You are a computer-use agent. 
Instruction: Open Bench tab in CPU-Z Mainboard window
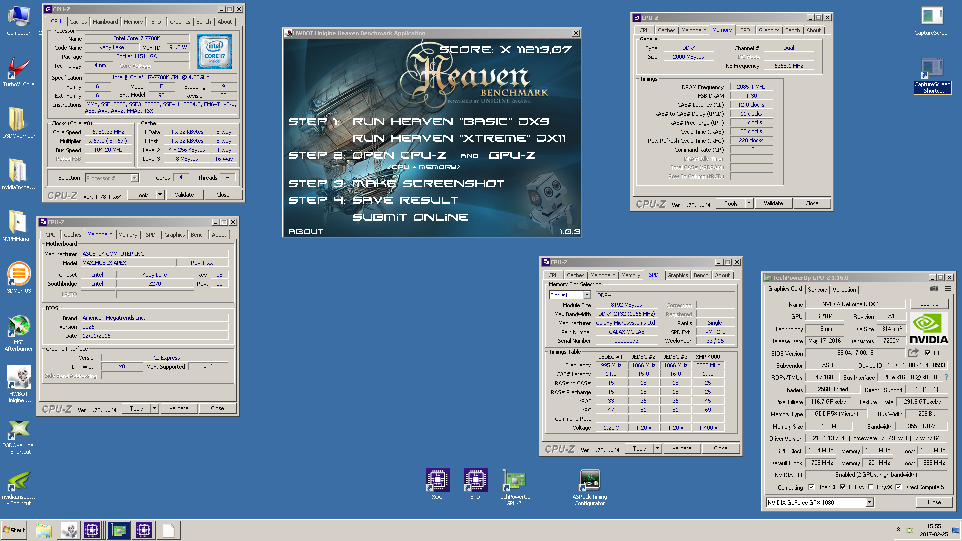click(x=198, y=235)
